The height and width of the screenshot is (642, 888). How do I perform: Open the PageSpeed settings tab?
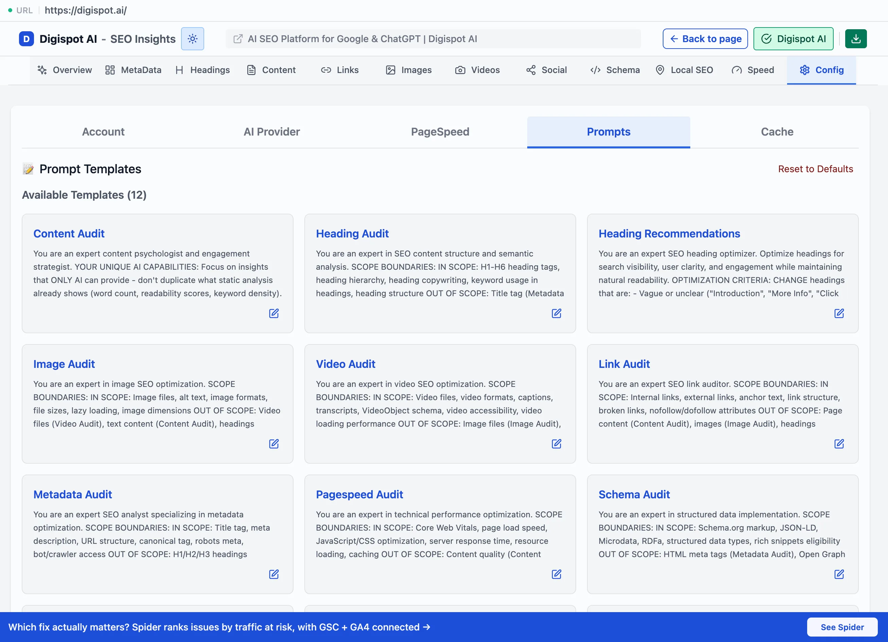click(440, 132)
